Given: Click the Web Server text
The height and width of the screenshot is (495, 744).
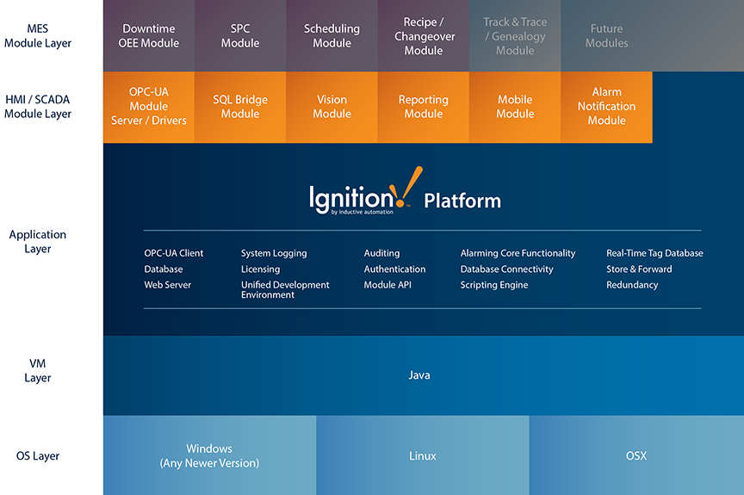Looking at the screenshot, I should pyautogui.click(x=168, y=285).
